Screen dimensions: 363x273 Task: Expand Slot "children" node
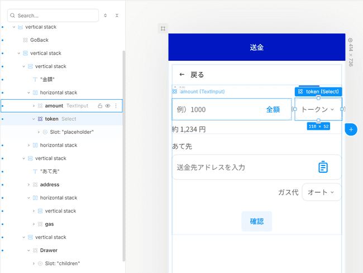(x=34, y=264)
